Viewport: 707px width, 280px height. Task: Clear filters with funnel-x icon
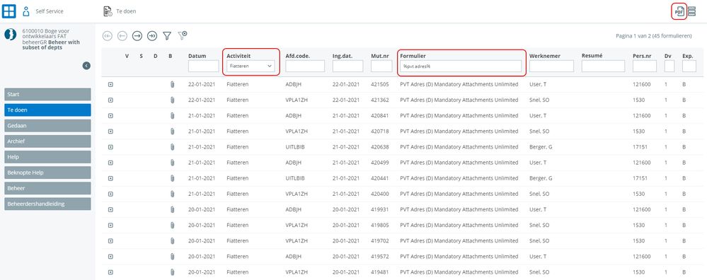pyautogui.click(x=182, y=35)
